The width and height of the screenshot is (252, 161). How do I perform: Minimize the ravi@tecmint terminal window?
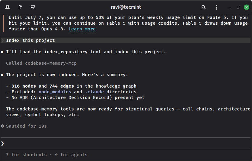(230, 7)
